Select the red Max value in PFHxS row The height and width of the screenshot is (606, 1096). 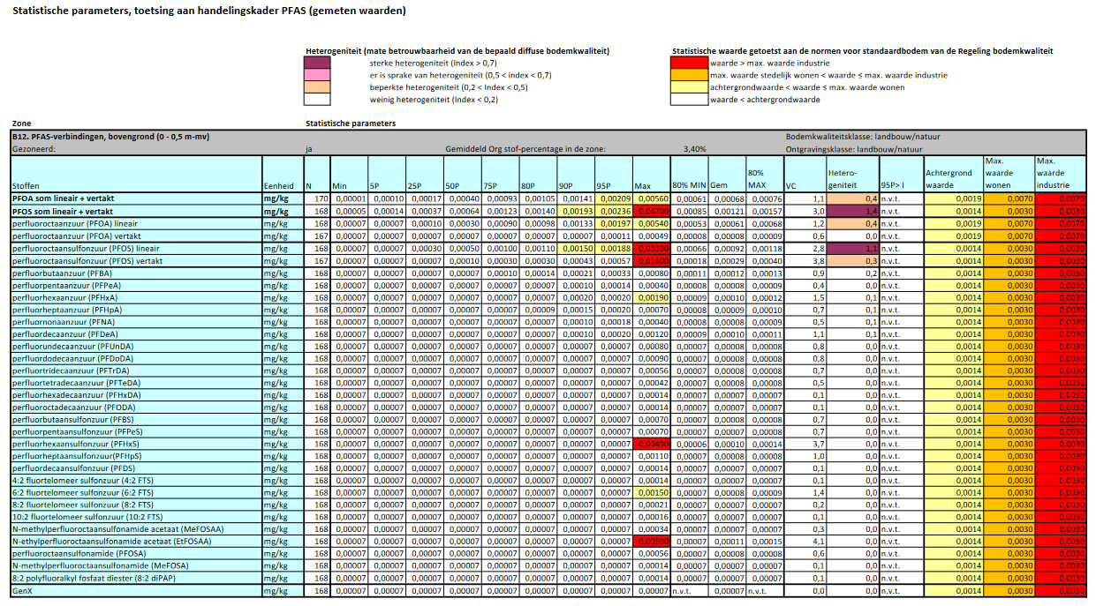click(x=652, y=444)
